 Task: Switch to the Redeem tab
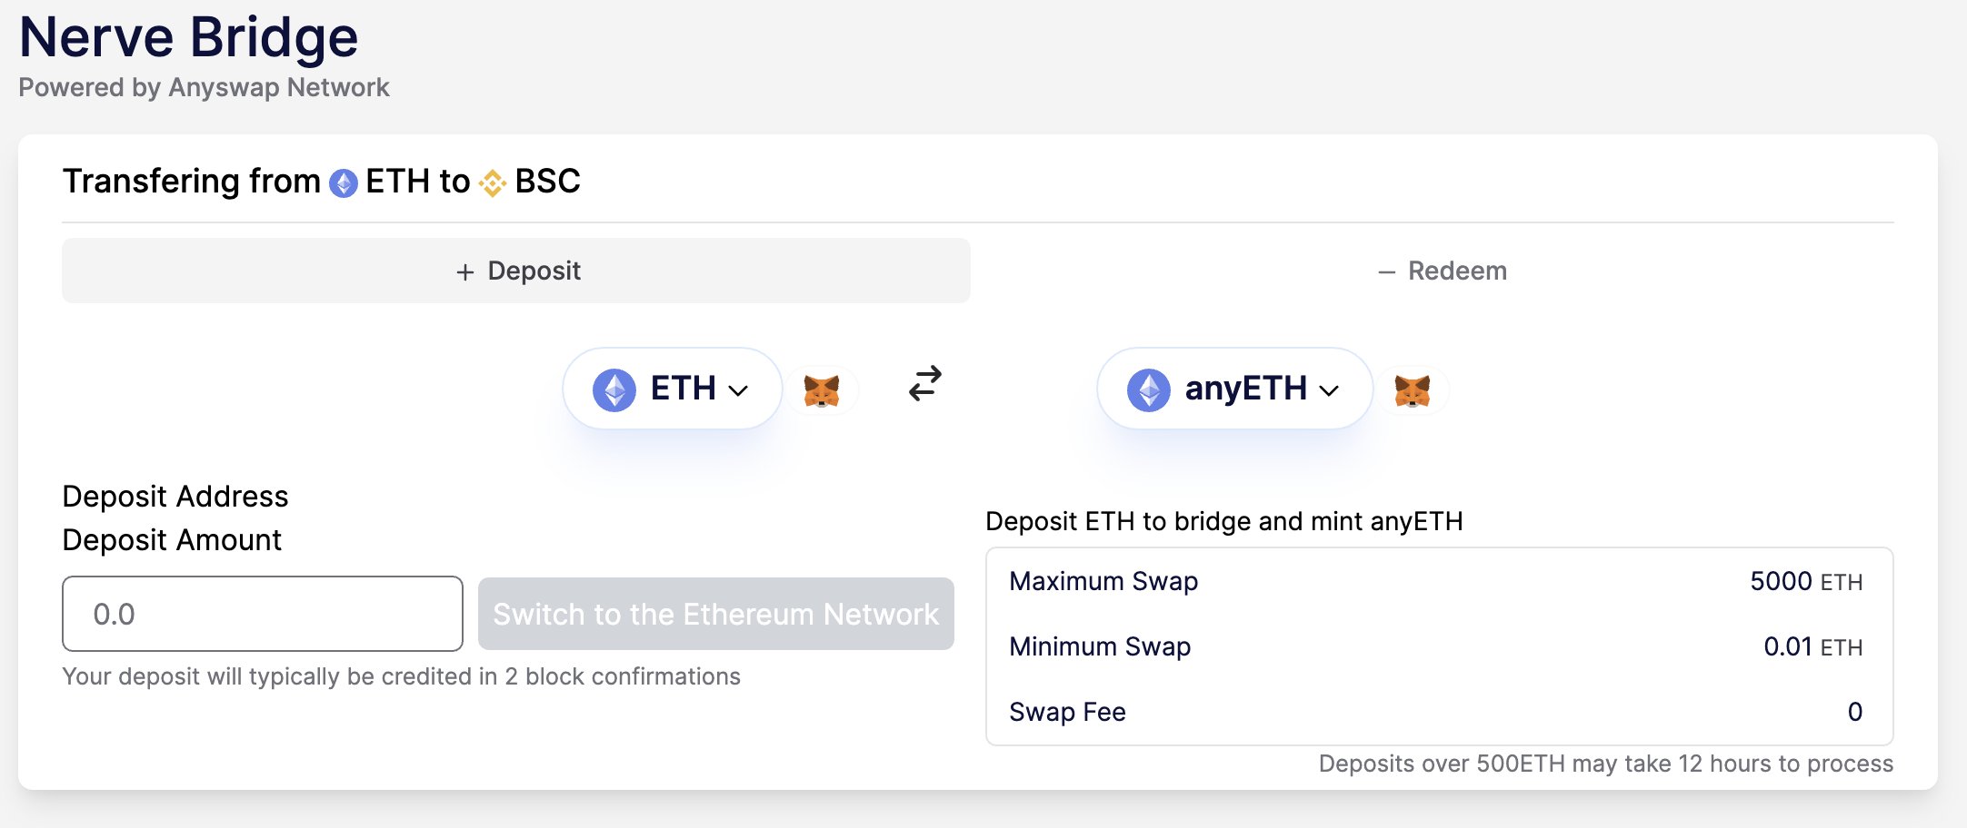(1442, 271)
